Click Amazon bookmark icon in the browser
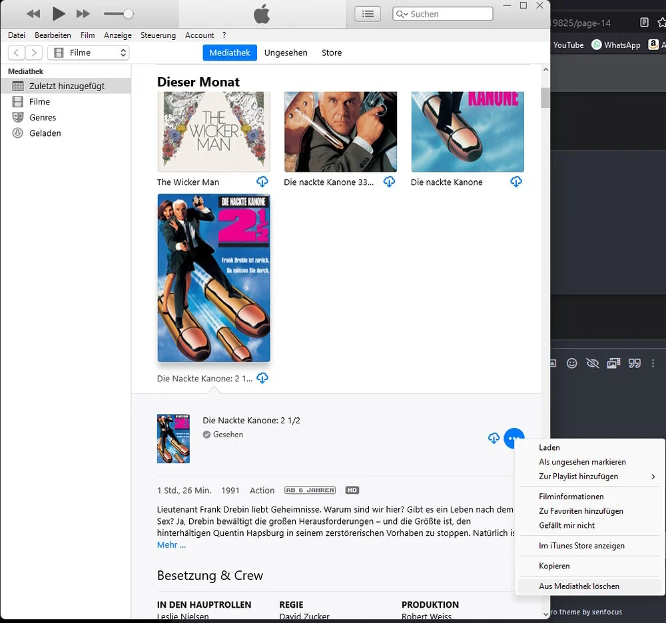 [653, 44]
